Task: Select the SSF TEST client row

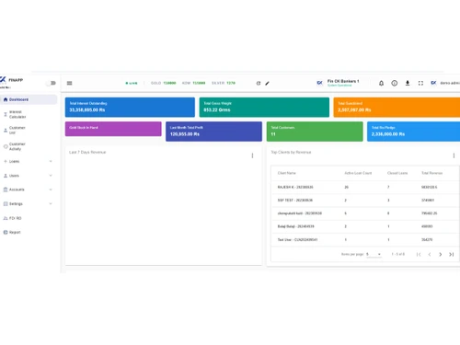Action: (365, 200)
